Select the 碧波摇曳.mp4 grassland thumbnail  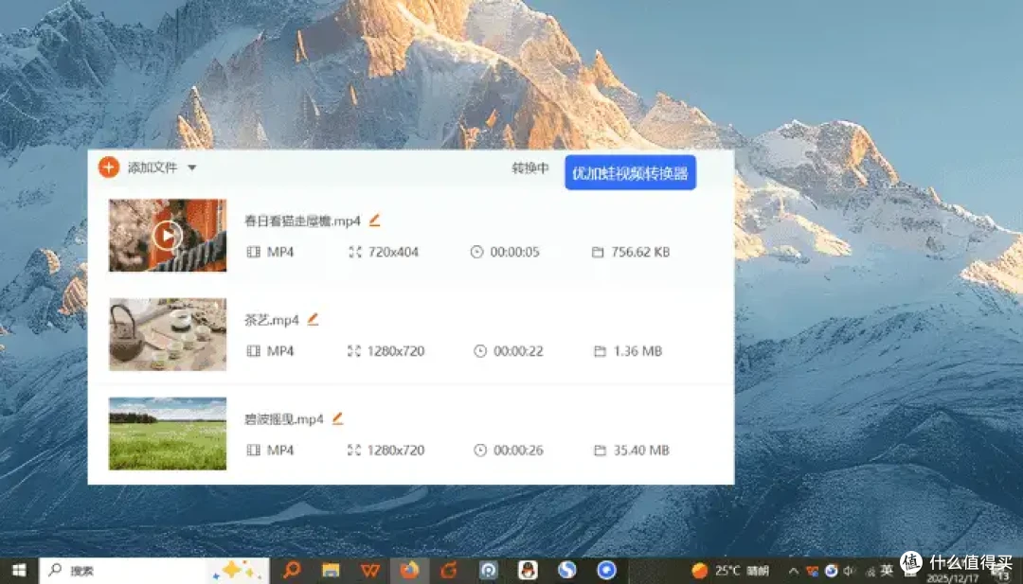point(168,434)
